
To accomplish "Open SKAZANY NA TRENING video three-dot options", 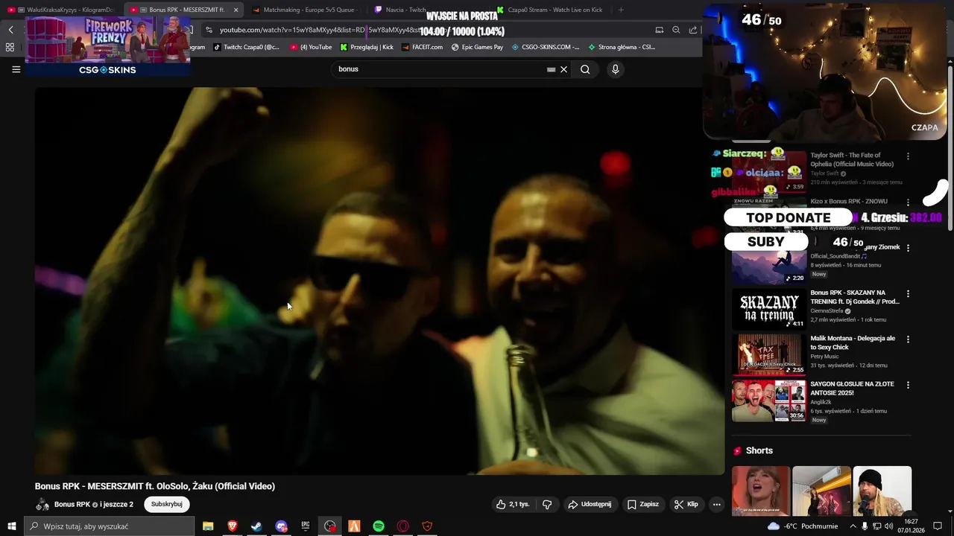I will [x=908, y=293].
